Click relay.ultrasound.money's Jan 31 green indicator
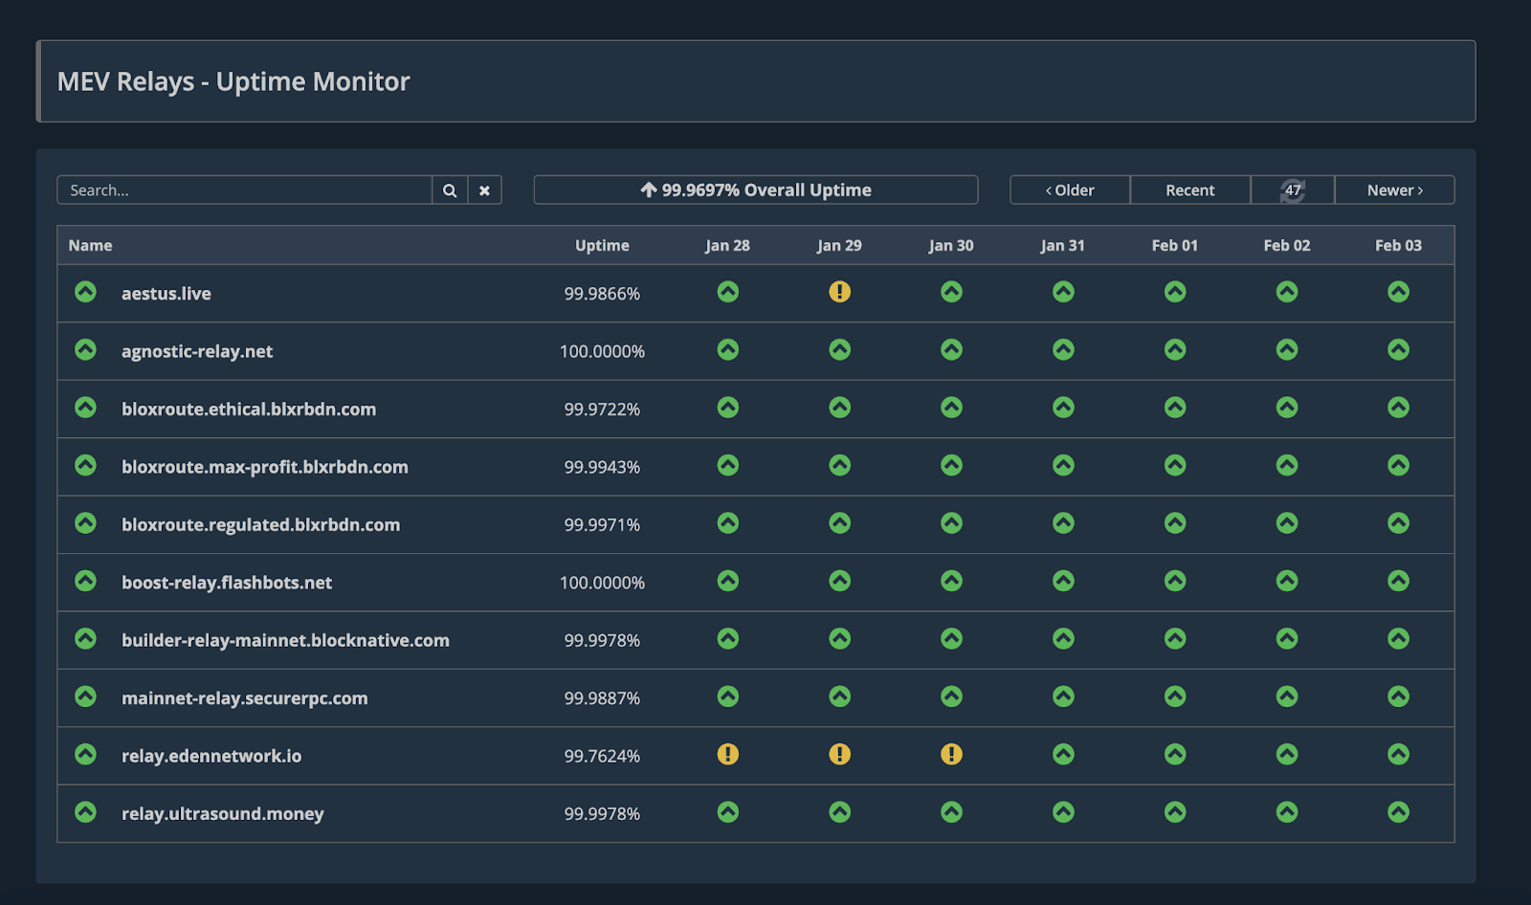 1063,812
